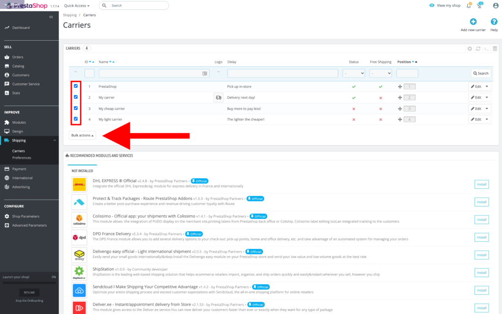Image resolution: width=502 pixels, height=314 pixels.
Task: Install the DHL EXPRESS module
Action: point(481,184)
